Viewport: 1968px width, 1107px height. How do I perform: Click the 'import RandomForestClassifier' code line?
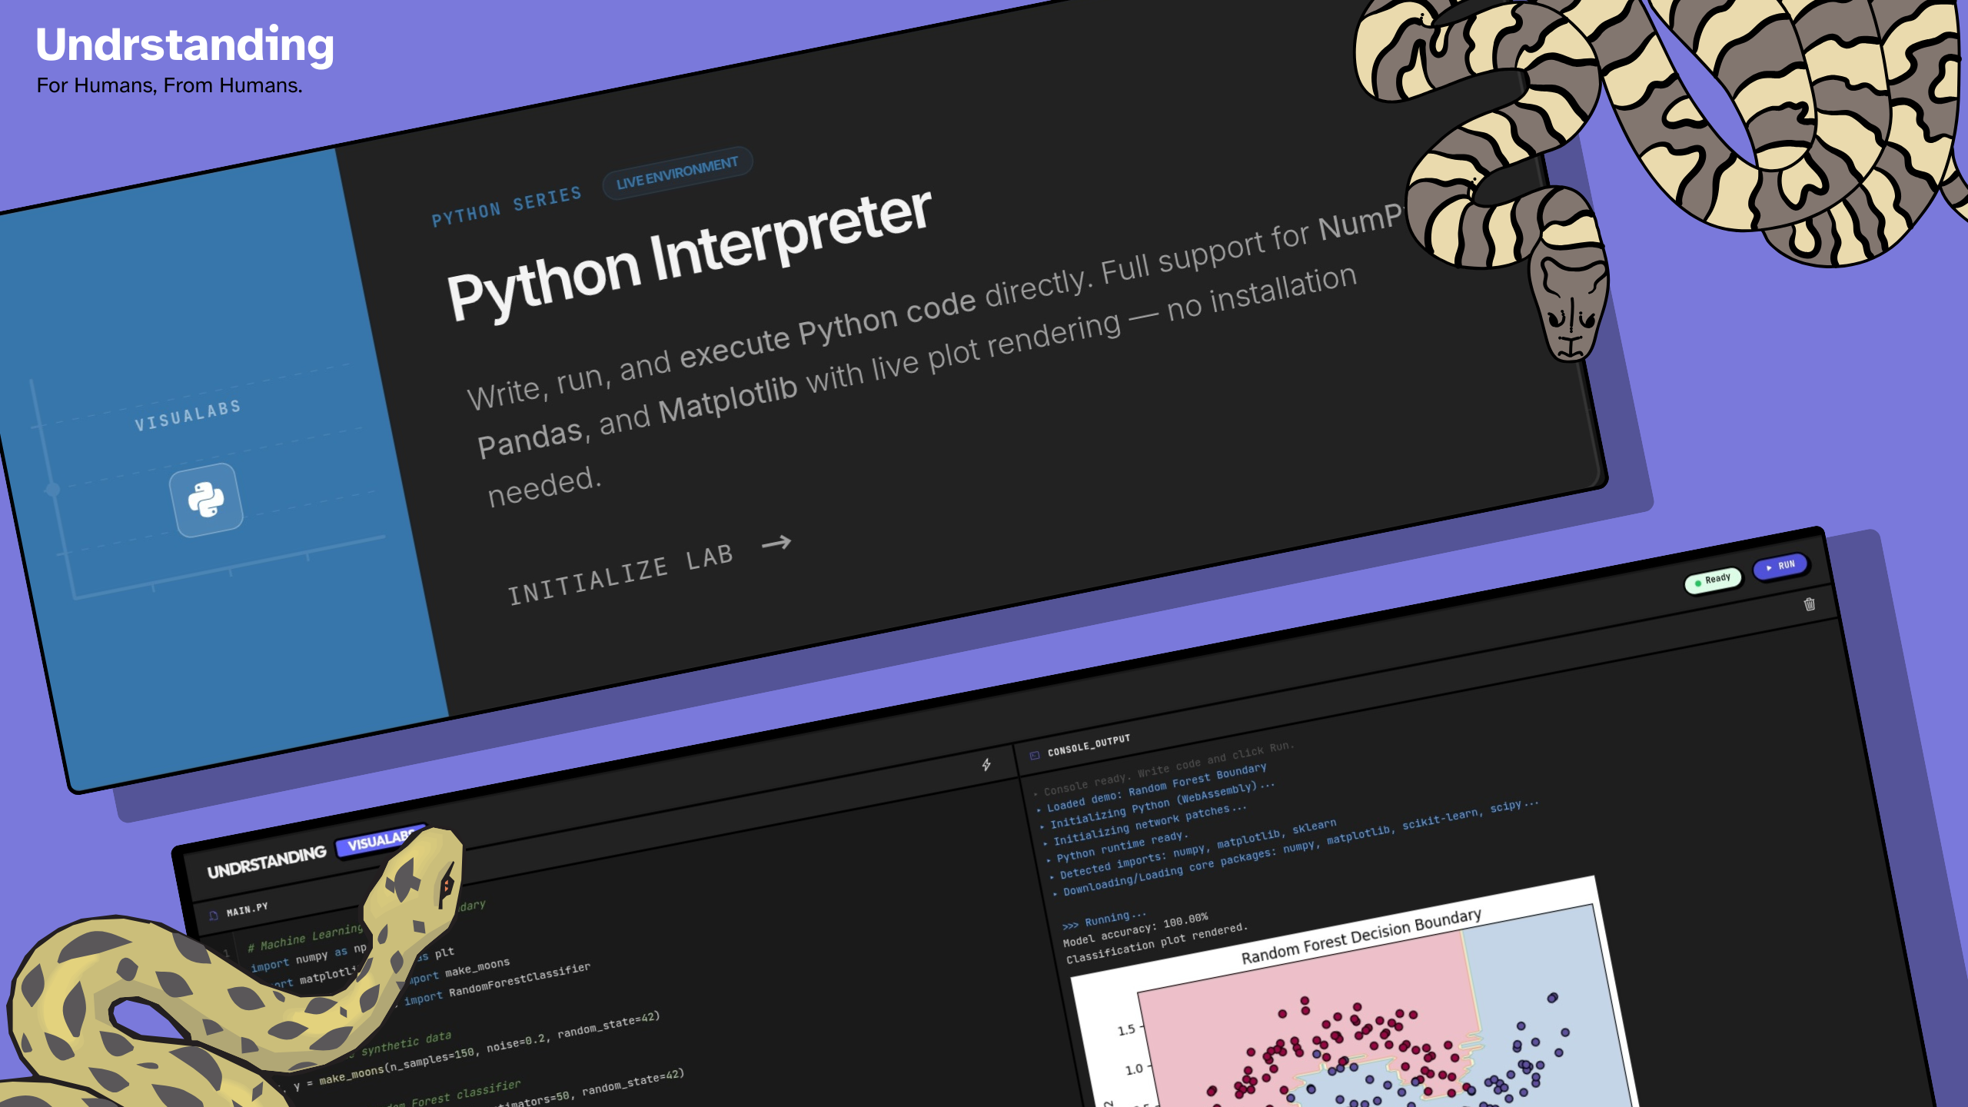click(x=497, y=983)
